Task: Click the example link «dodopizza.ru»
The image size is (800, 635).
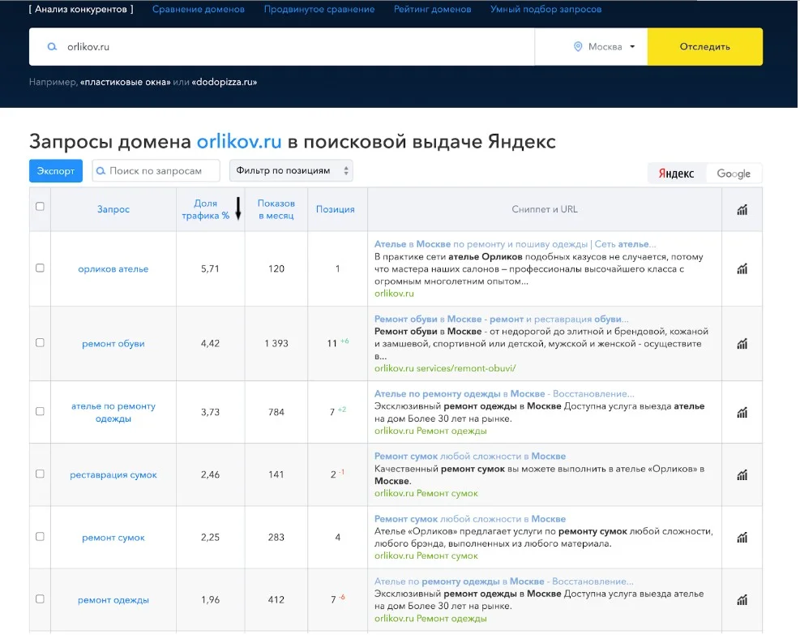Action: (225, 82)
